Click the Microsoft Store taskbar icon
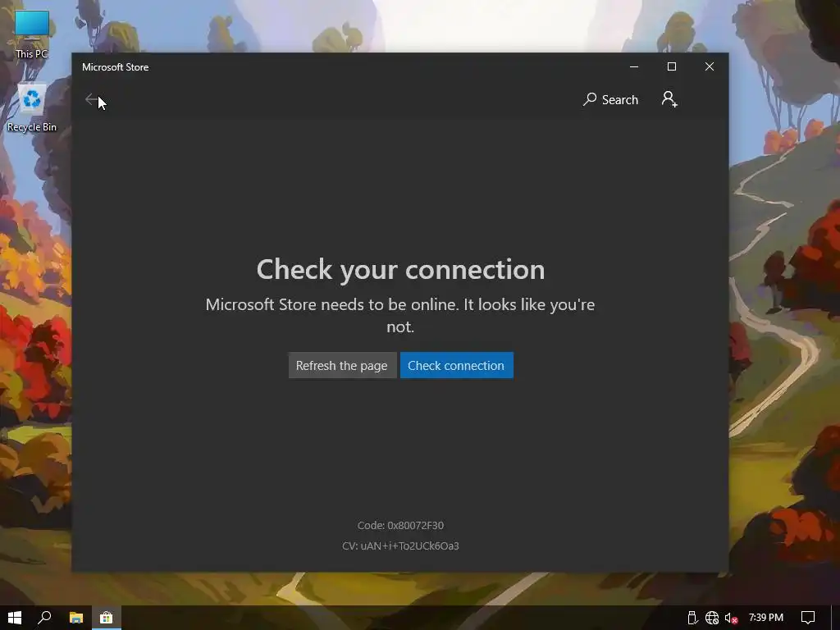This screenshot has width=840, height=630. click(x=106, y=618)
